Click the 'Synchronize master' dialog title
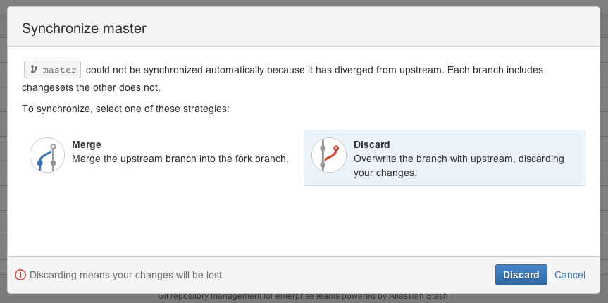This screenshot has height=303, width=608. 84,29
